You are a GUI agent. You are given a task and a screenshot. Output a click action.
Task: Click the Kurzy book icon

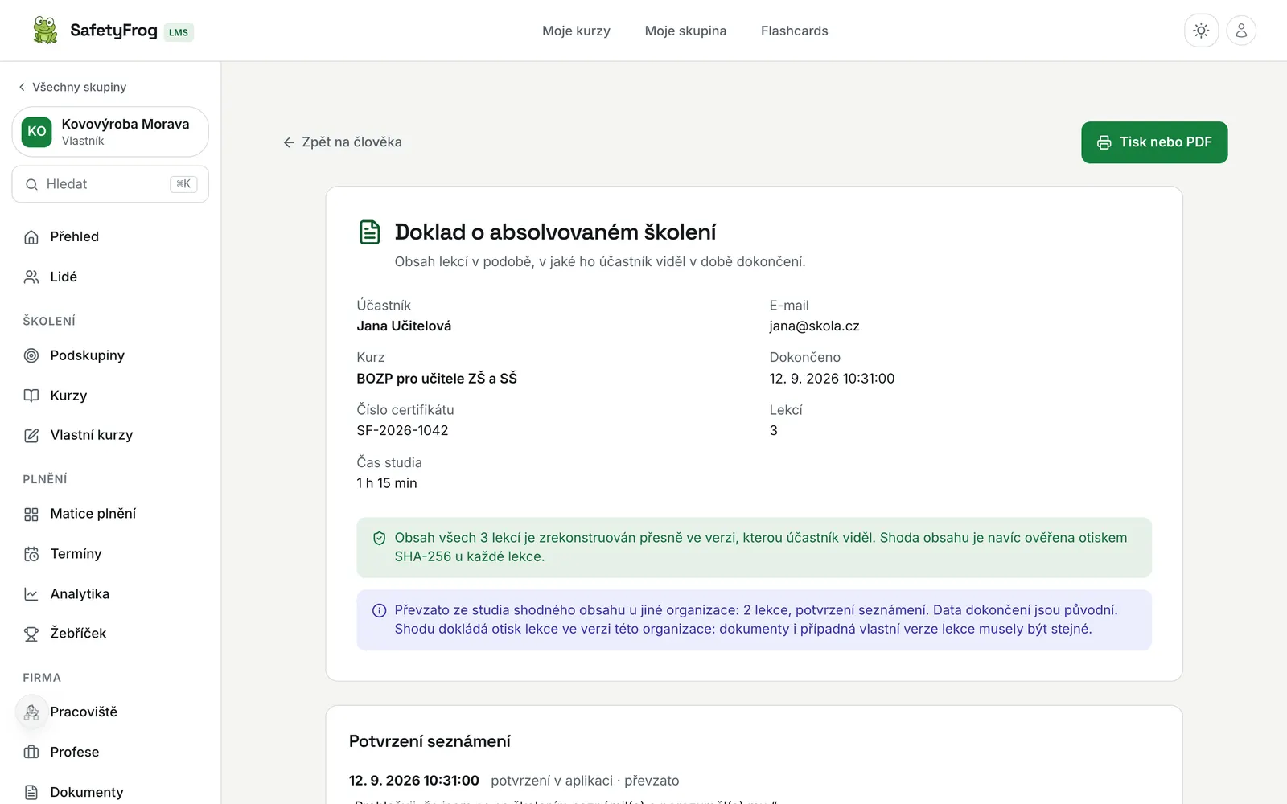click(31, 396)
